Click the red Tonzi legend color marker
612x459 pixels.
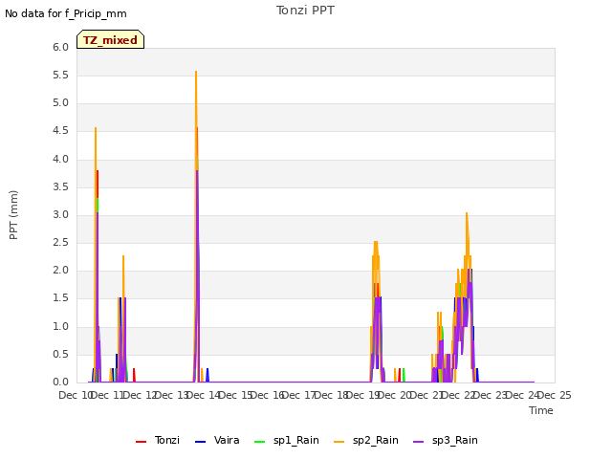coord(141,442)
